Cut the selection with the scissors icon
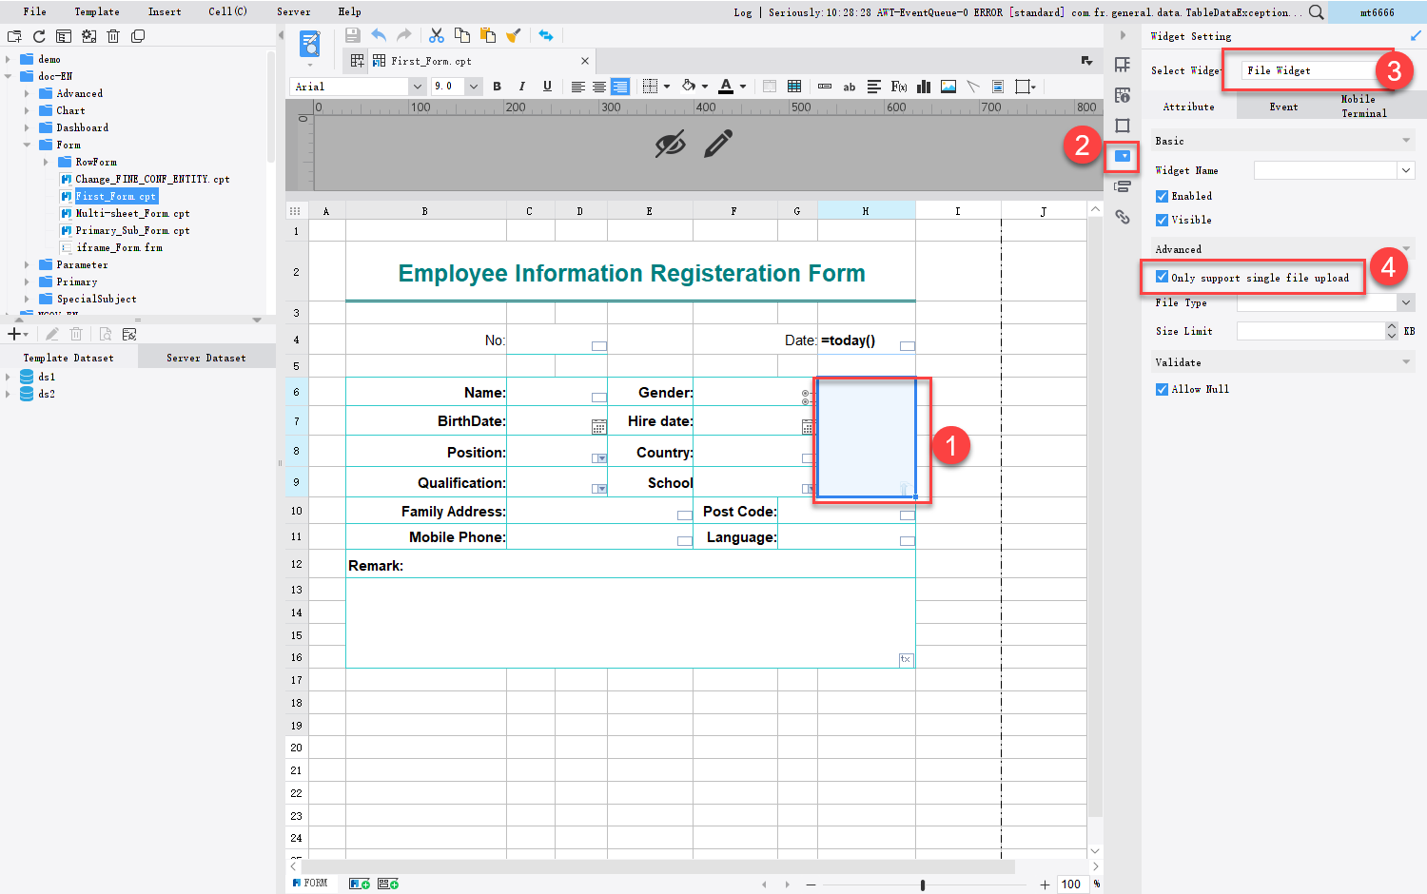 pos(437,35)
